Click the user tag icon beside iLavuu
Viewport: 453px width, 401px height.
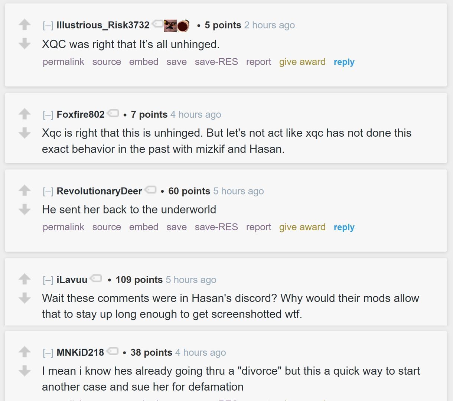point(96,278)
